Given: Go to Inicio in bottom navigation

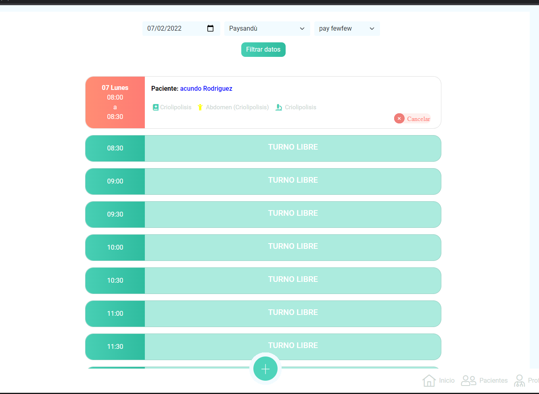Looking at the screenshot, I should click(x=439, y=380).
